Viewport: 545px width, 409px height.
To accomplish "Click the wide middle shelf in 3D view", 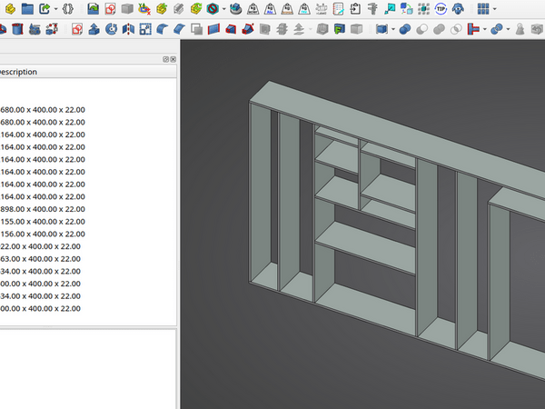I will 368,247.
